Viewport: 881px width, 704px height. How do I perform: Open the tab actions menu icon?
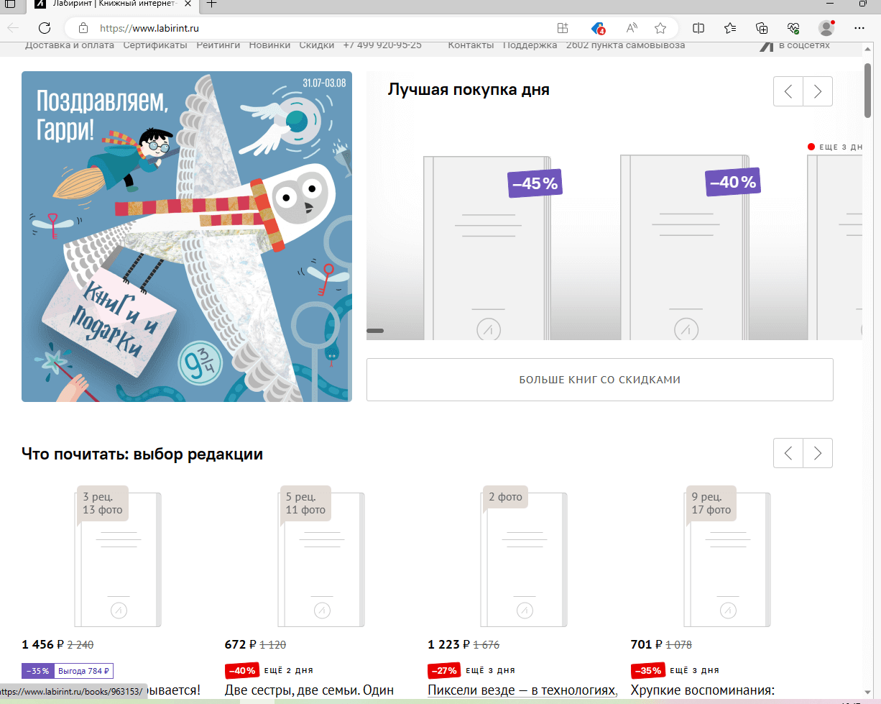[10, 4]
